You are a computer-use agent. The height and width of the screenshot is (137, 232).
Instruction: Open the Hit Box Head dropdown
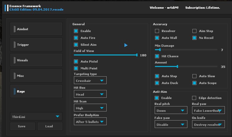tap(90, 94)
